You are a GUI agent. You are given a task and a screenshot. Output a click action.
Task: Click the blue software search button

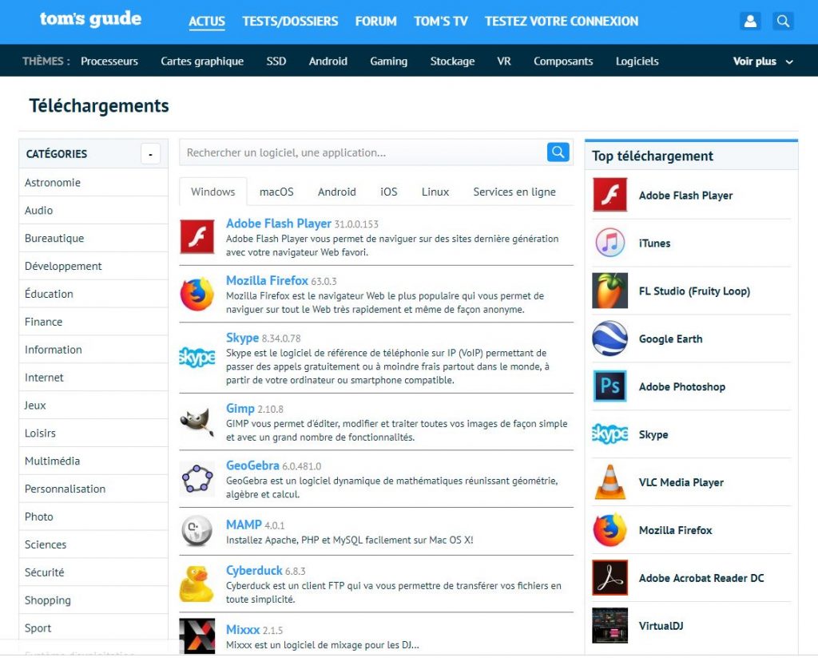click(x=558, y=152)
